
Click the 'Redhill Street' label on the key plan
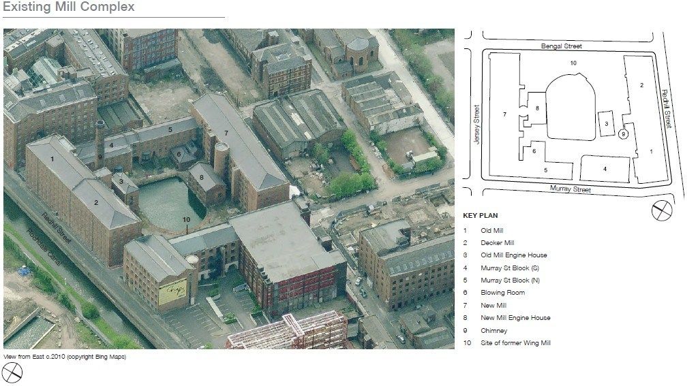[667, 109]
